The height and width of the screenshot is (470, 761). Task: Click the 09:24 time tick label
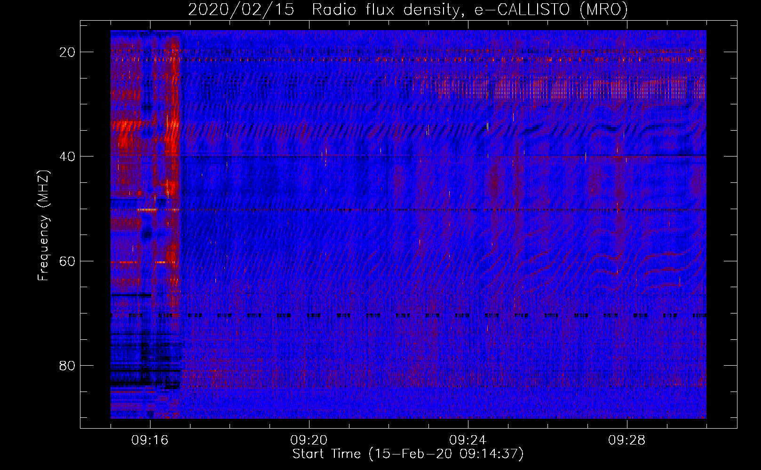click(468, 440)
